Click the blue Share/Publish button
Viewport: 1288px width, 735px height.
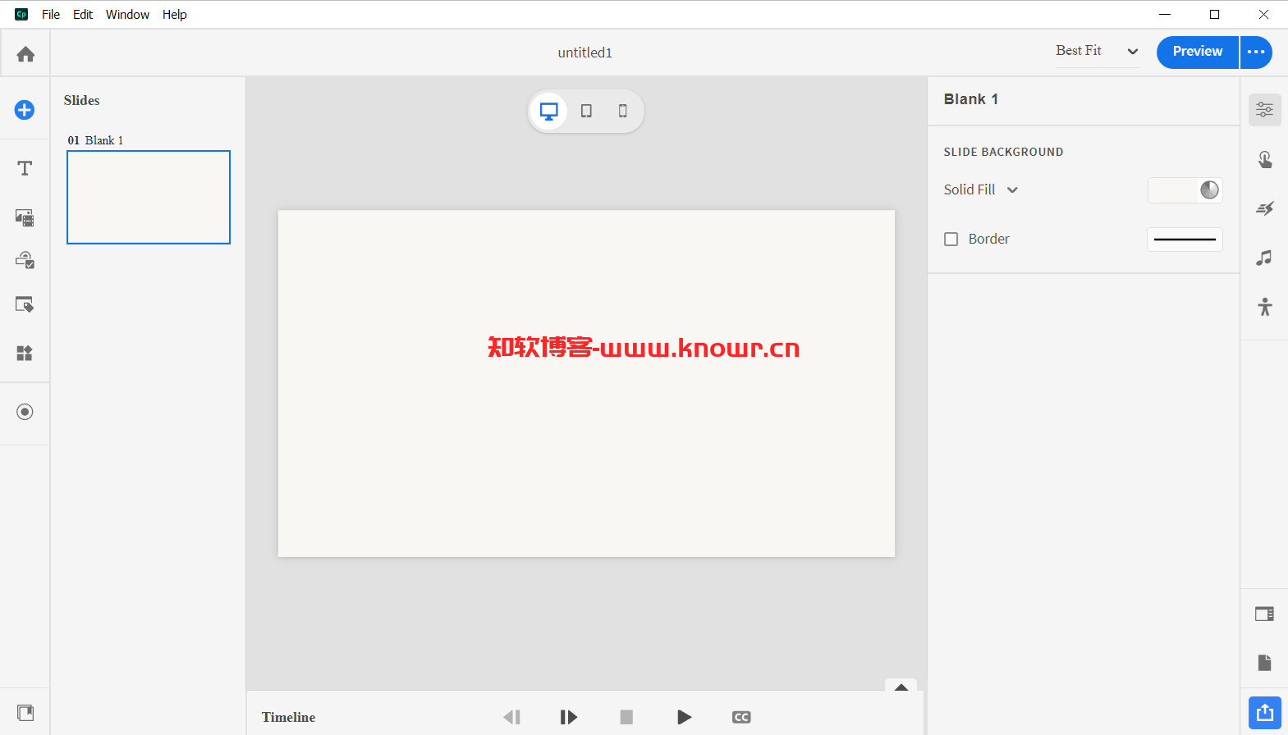[1264, 712]
